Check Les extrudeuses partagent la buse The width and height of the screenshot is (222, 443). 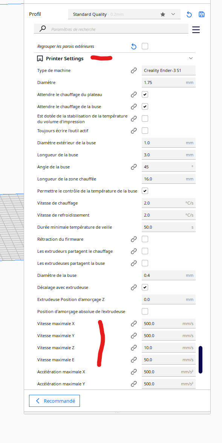145,263
